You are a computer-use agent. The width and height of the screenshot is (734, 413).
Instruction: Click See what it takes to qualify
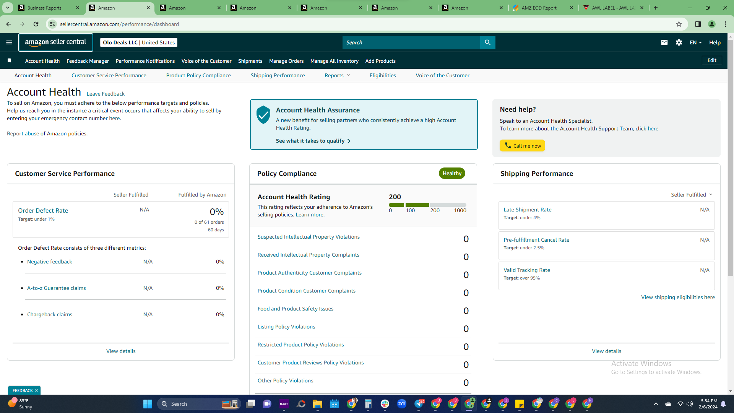coord(313,141)
